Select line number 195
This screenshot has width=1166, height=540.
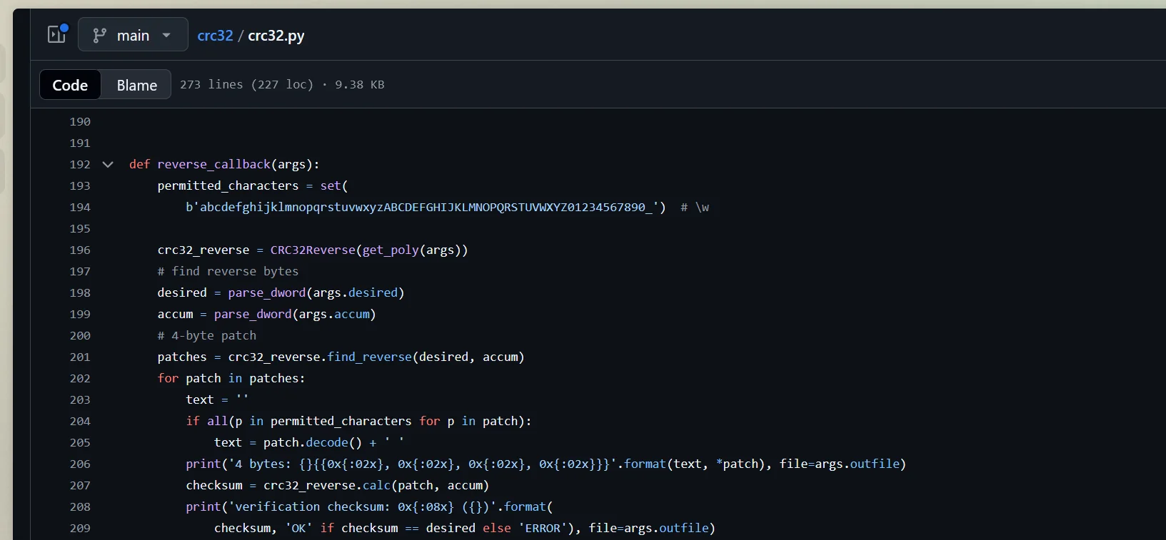pos(80,229)
